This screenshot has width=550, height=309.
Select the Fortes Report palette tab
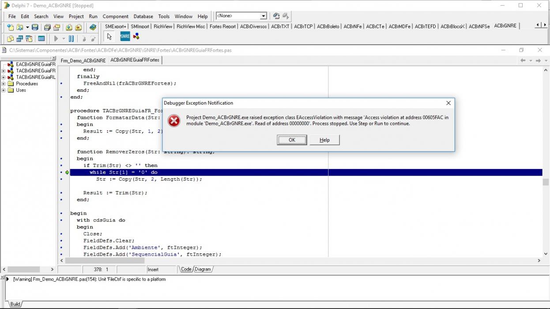(x=222, y=26)
